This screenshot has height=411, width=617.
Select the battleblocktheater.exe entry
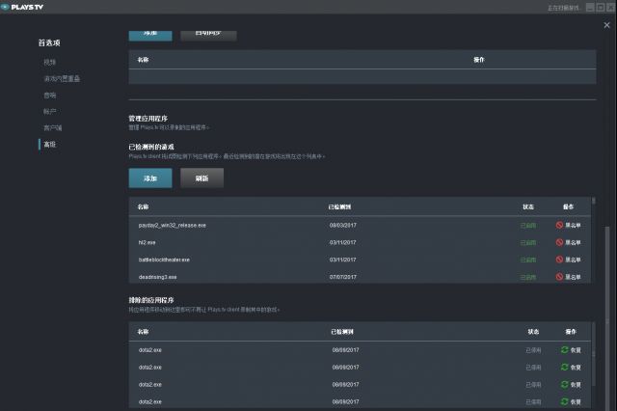click(x=164, y=260)
